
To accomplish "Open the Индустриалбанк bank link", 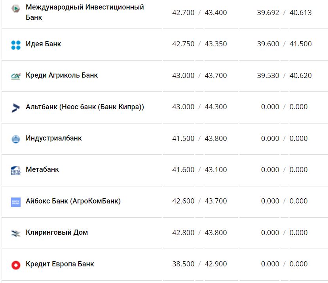I will tap(54, 138).
